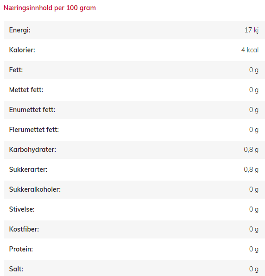Click the 0 g Protein value
This screenshot has height=276, width=265.
254,249
